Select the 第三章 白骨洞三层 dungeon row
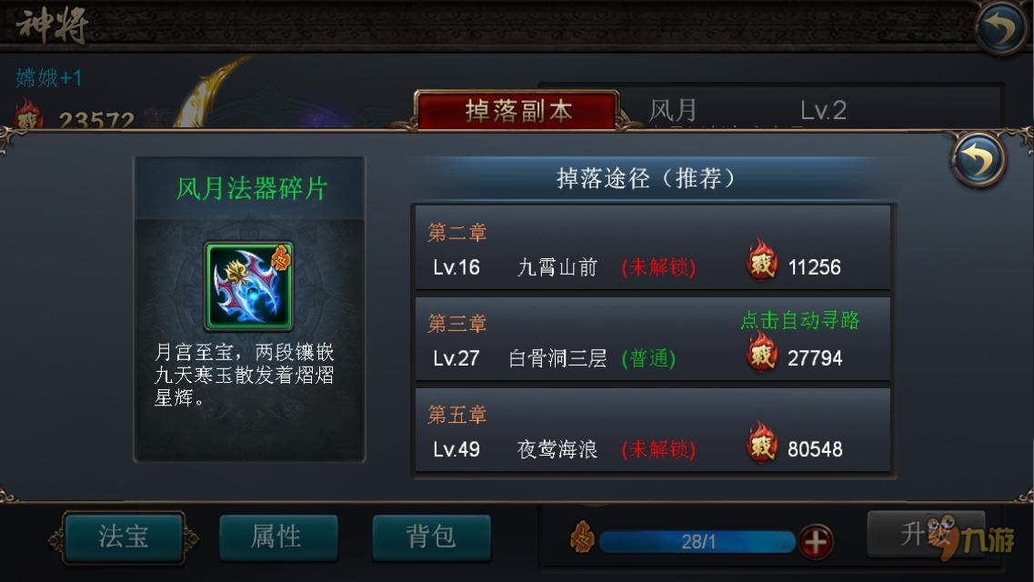 pyautogui.click(x=653, y=339)
